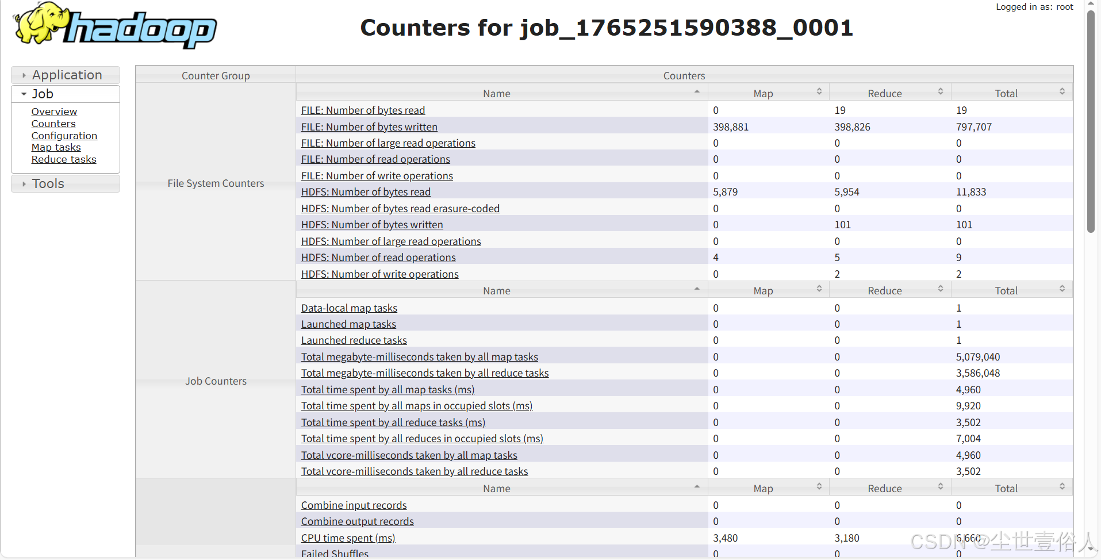The height and width of the screenshot is (560, 1101).
Task: Open Total time spent by all map tasks
Action: pos(388,390)
